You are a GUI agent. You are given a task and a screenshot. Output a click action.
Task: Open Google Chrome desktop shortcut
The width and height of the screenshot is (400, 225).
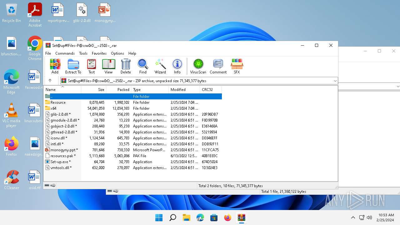click(35, 48)
